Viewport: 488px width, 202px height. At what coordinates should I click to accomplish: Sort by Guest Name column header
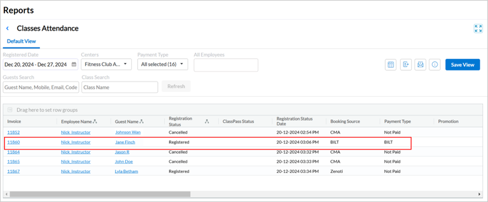point(127,122)
